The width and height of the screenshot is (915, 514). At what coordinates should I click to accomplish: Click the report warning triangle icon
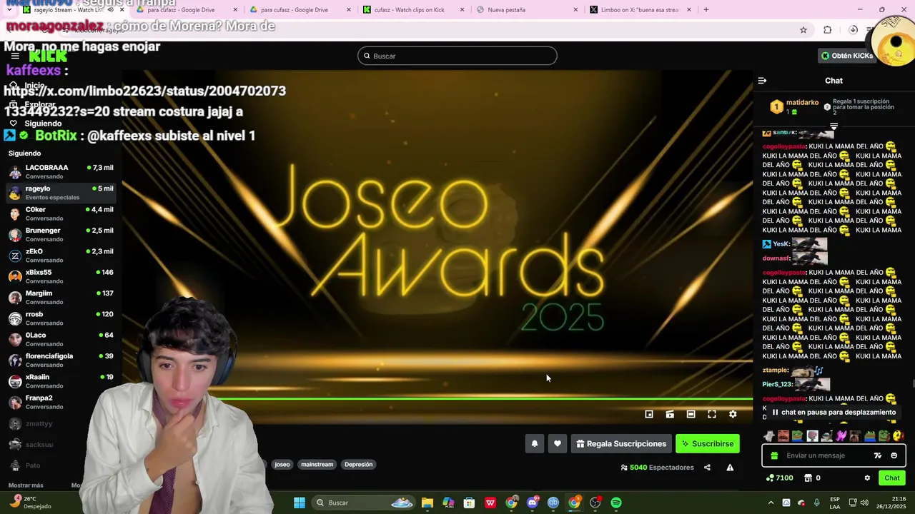(730, 468)
